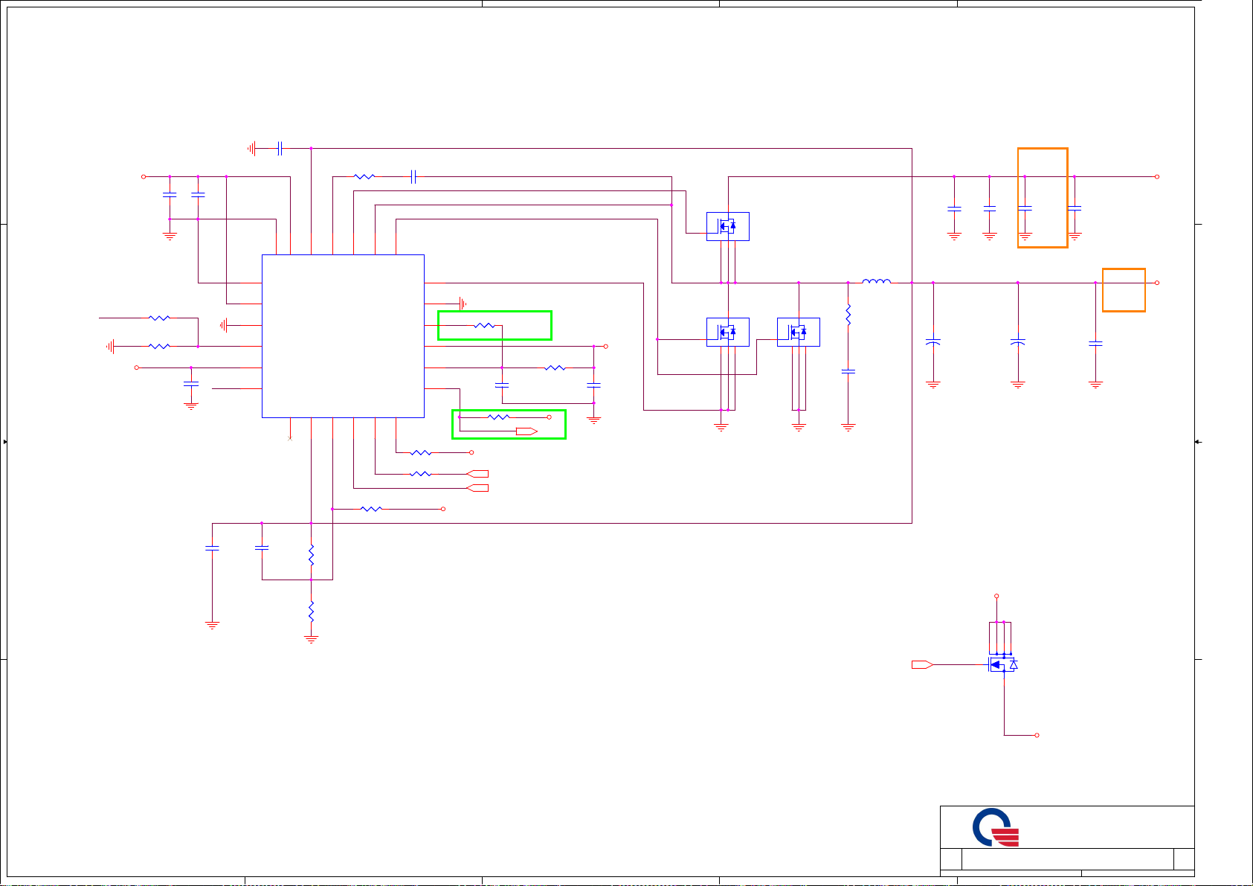Click the resistor in series with the top horizontal capacitor

(364, 176)
